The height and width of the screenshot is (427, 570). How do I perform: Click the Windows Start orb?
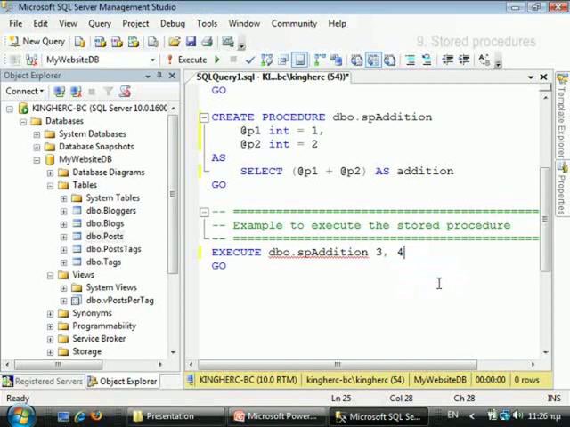tap(20, 416)
